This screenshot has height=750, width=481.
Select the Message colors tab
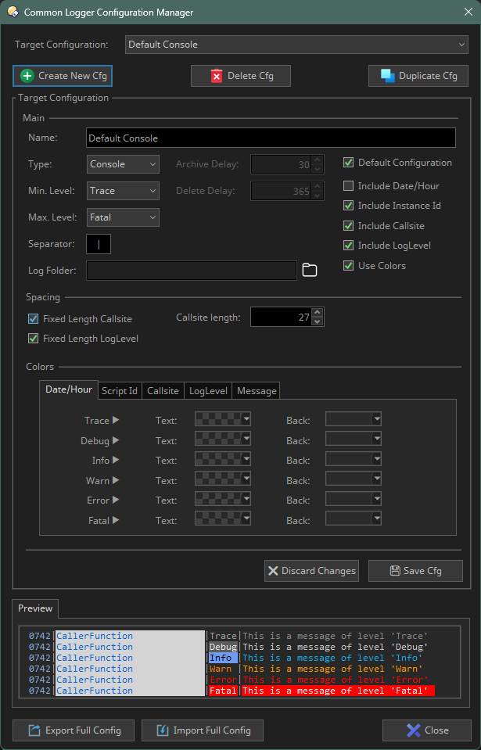tap(256, 391)
